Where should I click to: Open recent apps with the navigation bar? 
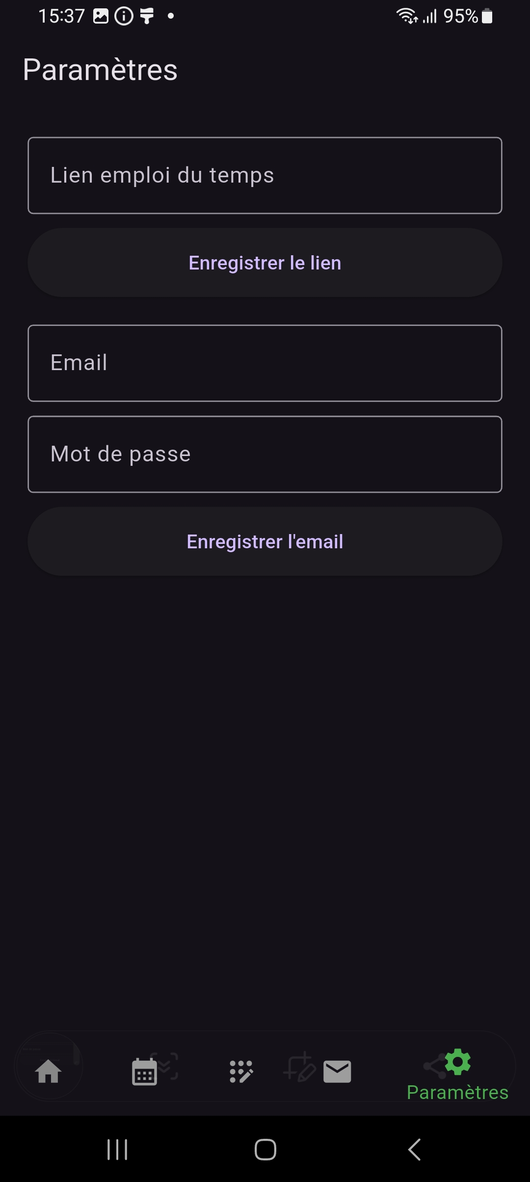click(117, 1149)
